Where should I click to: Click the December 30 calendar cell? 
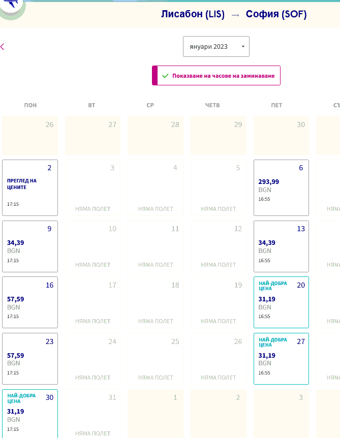pyautogui.click(x=281, y=135)
